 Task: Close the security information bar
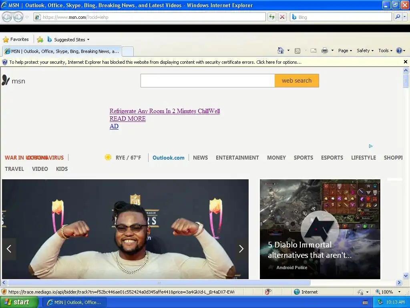pos(406,62)
